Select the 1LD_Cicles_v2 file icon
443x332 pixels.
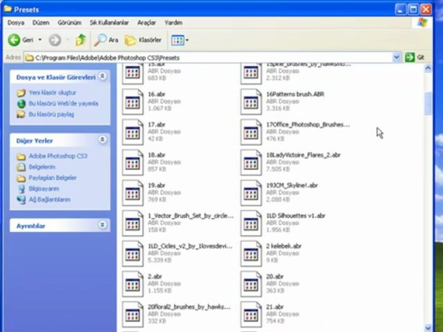coord(133,254)
